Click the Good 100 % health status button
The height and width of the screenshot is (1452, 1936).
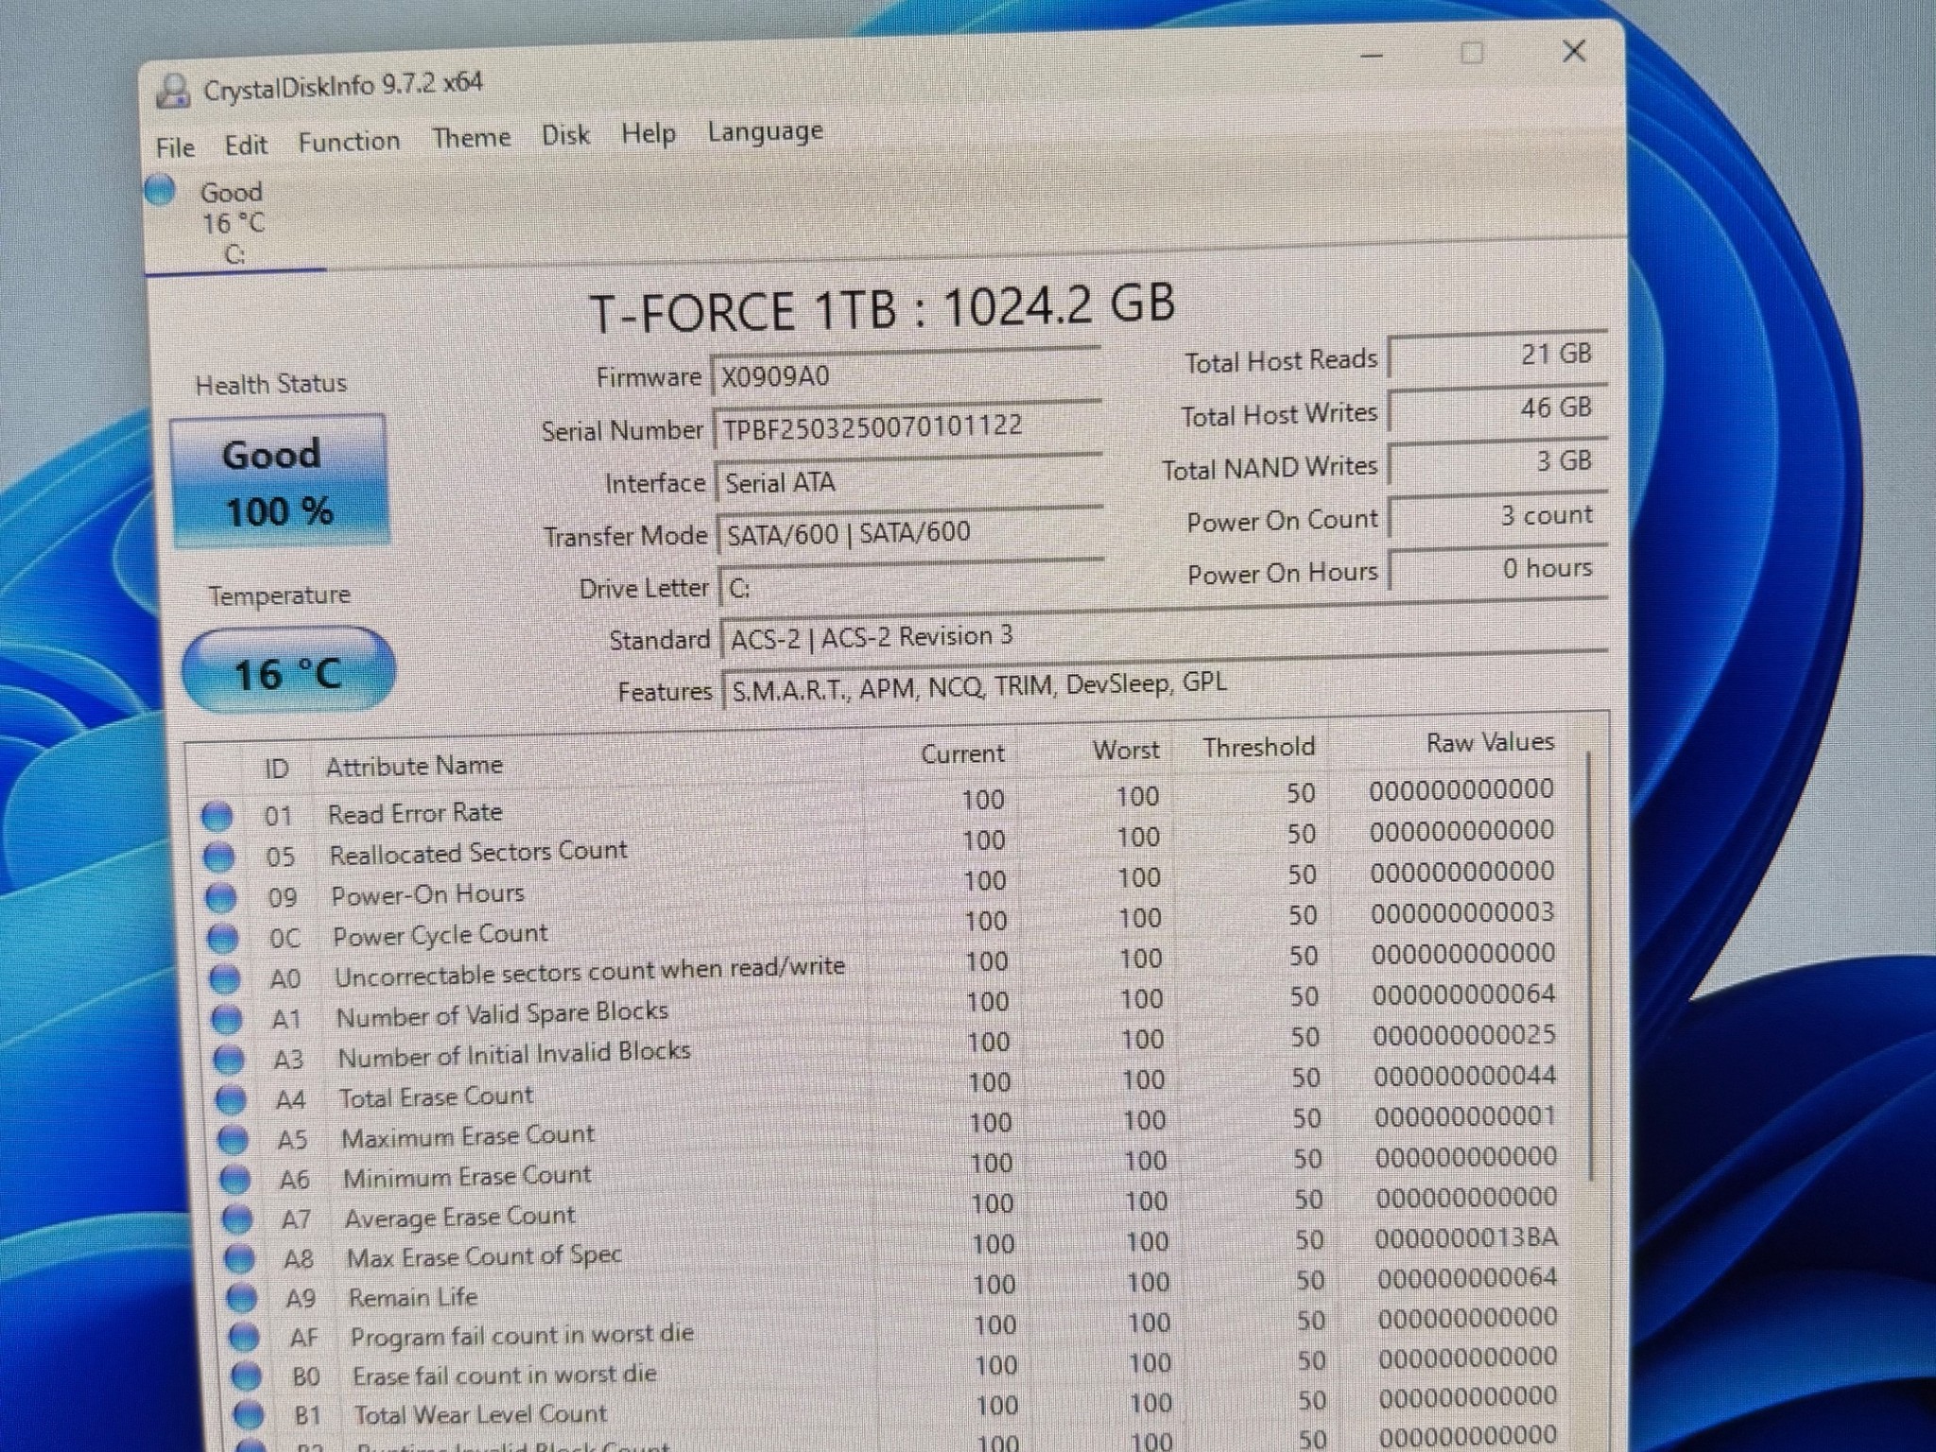tap(279, 481)
